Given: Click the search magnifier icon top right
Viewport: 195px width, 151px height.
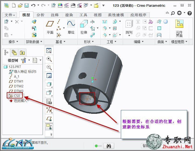Looking at the screenshot, I should tap(173, 13).
